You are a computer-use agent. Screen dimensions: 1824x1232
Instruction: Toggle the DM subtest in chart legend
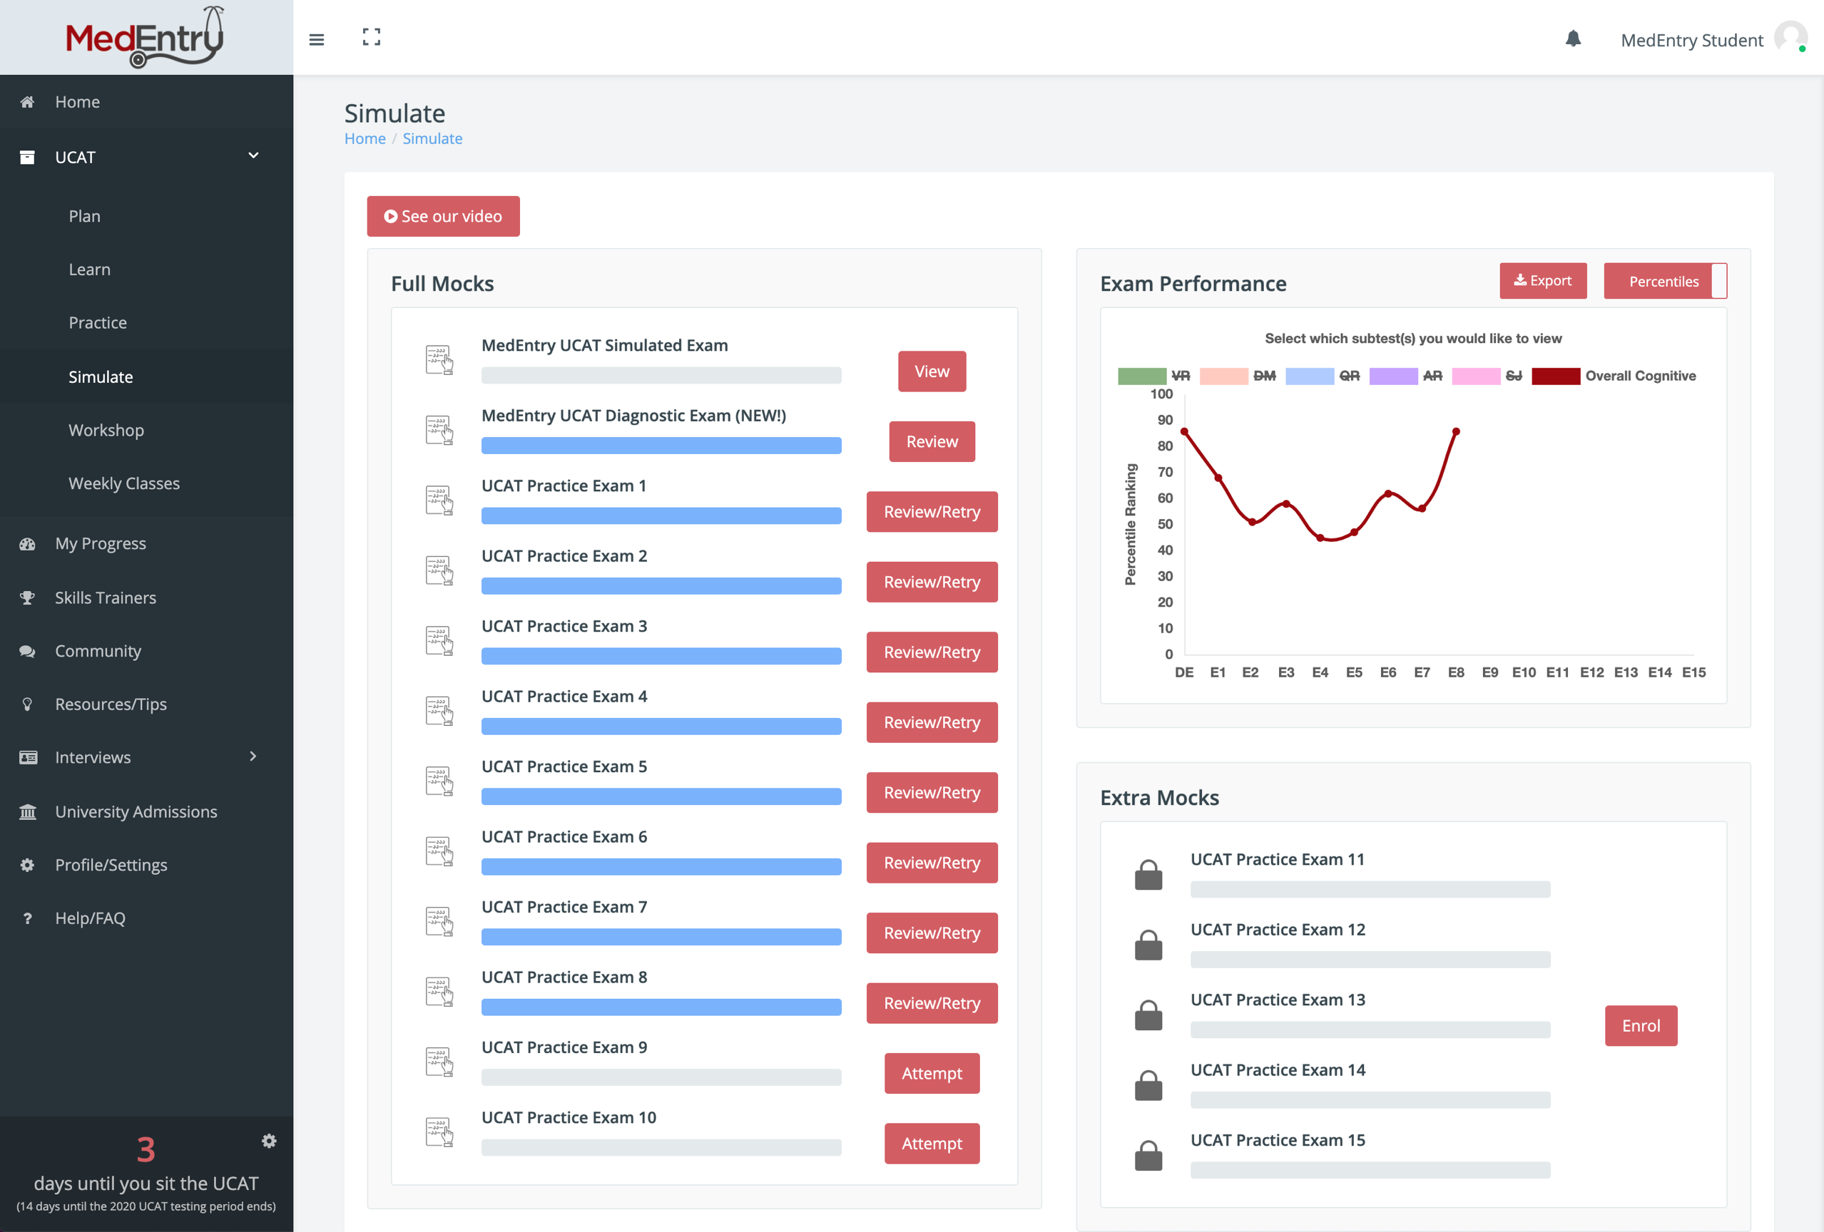[x=1237, y=376]
